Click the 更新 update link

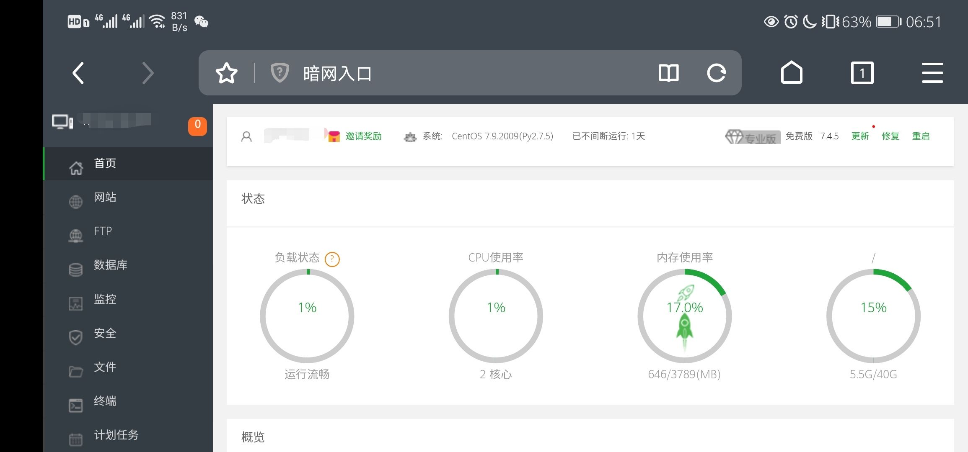[x=860, y=136]
